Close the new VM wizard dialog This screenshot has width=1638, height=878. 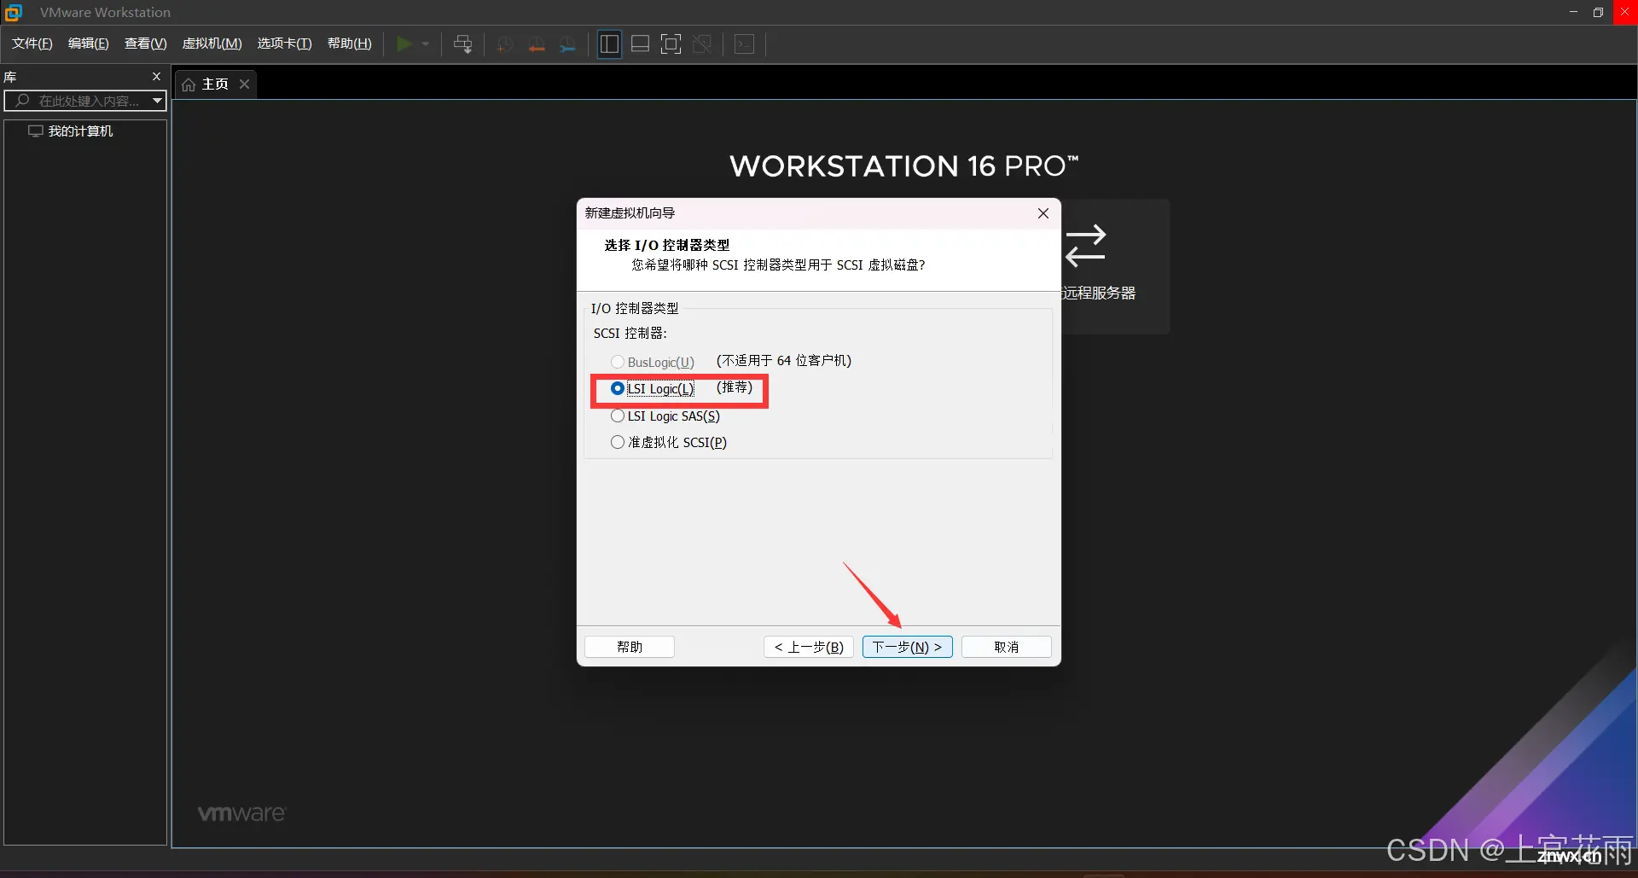1043,213
